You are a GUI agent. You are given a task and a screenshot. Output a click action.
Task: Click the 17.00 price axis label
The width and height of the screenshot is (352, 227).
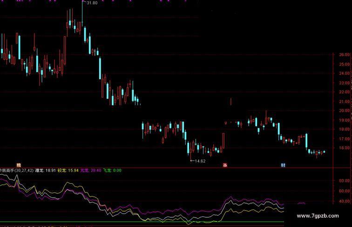[345, 139]
